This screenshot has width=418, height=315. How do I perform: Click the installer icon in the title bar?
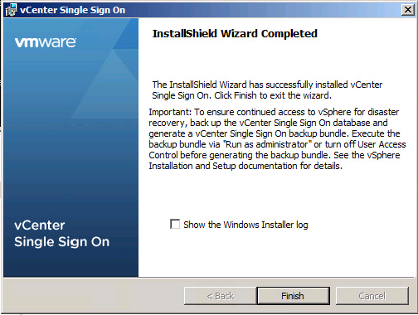(11, 10)
